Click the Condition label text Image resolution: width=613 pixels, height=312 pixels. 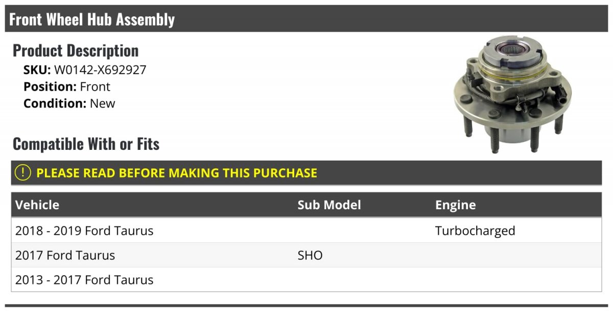tap(55, 103)
